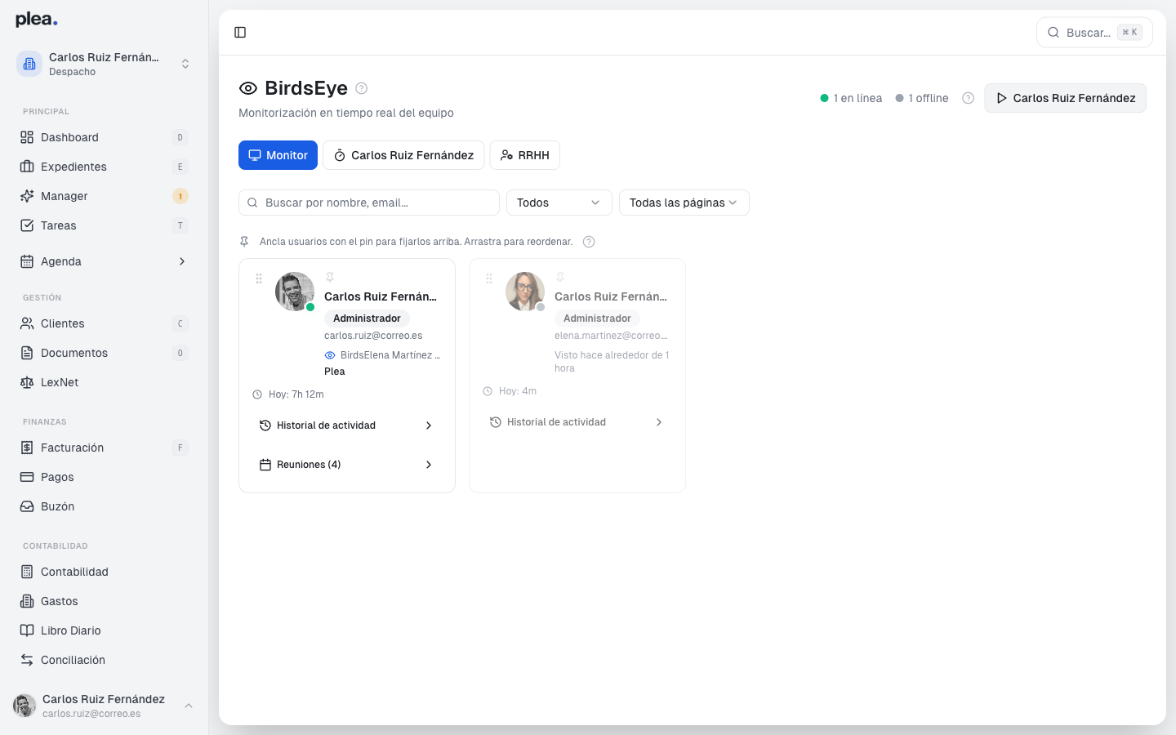This screenshot has width=1176, height=735.
Task: Select the Monitor tab
Action: pos(278,155)
